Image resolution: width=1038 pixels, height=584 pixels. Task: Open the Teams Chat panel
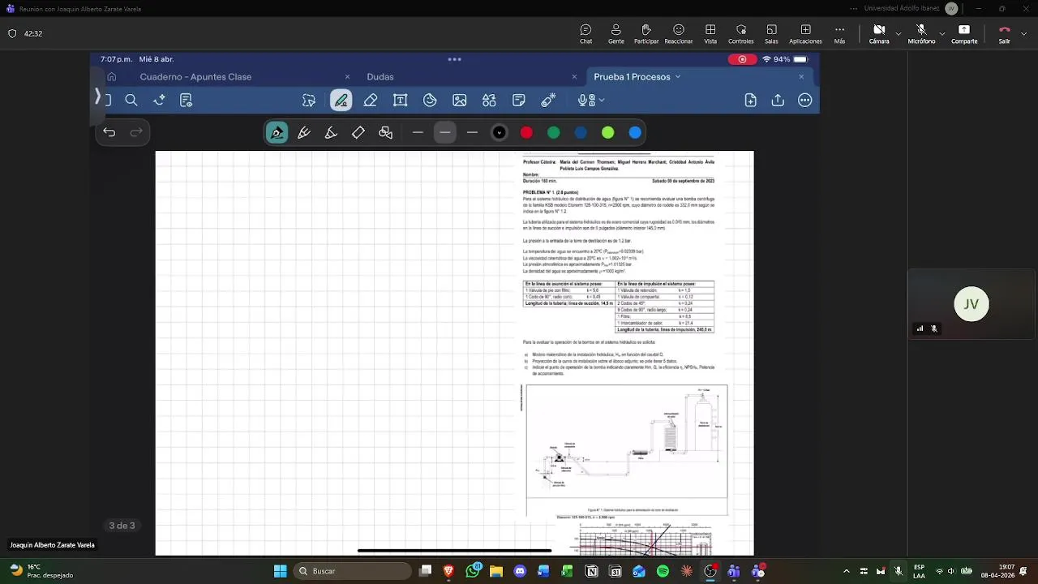pyautogui.click(x=585, y=34)
